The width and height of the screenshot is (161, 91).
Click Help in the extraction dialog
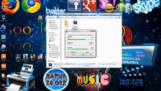91,55
